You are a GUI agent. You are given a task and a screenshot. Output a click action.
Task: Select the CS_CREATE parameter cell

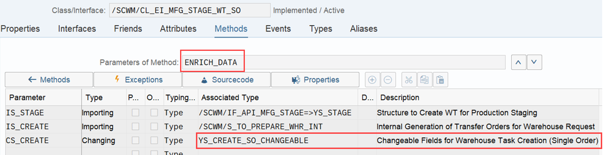tap(43, 140)
